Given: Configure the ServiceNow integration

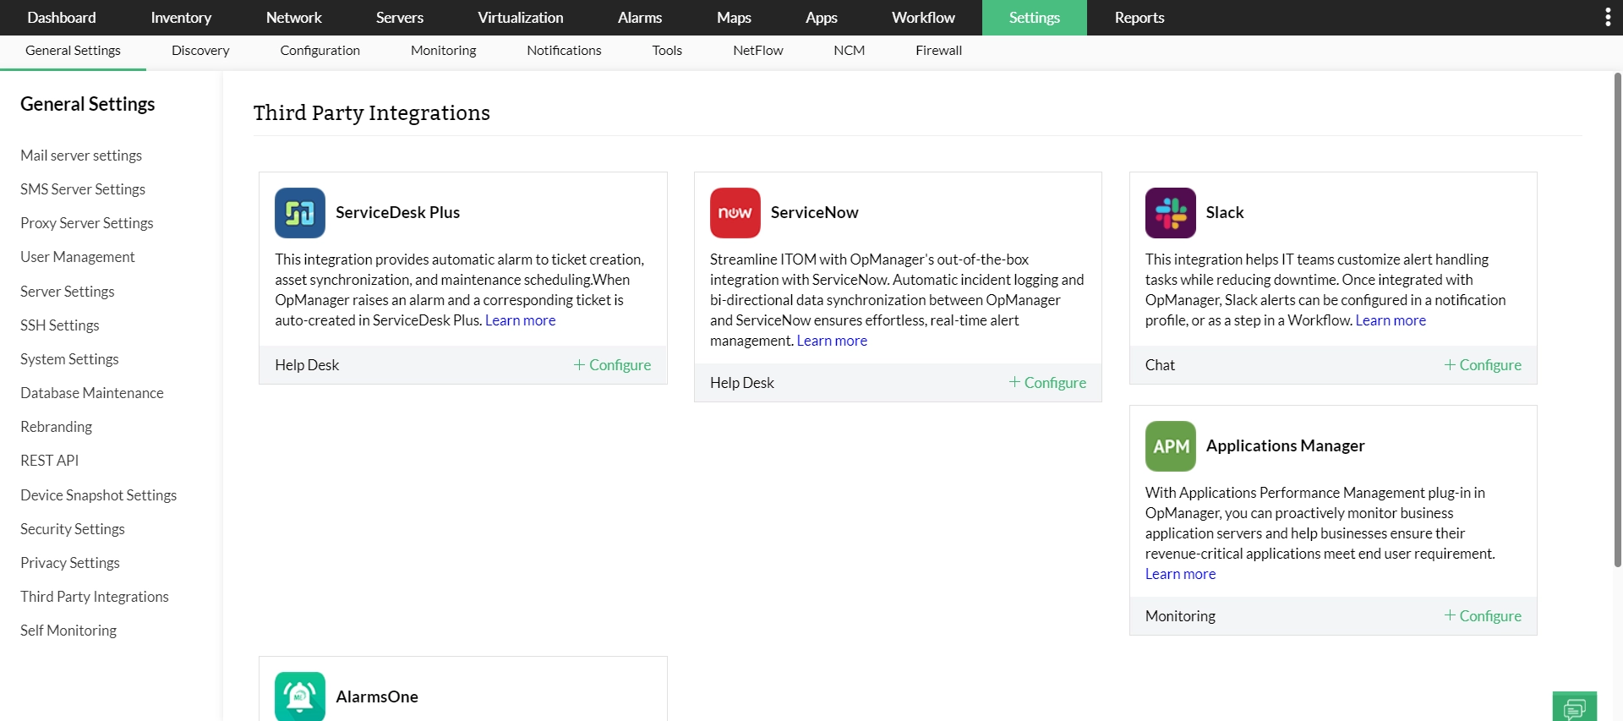Looking at the screenshot, I should 1047,383.
